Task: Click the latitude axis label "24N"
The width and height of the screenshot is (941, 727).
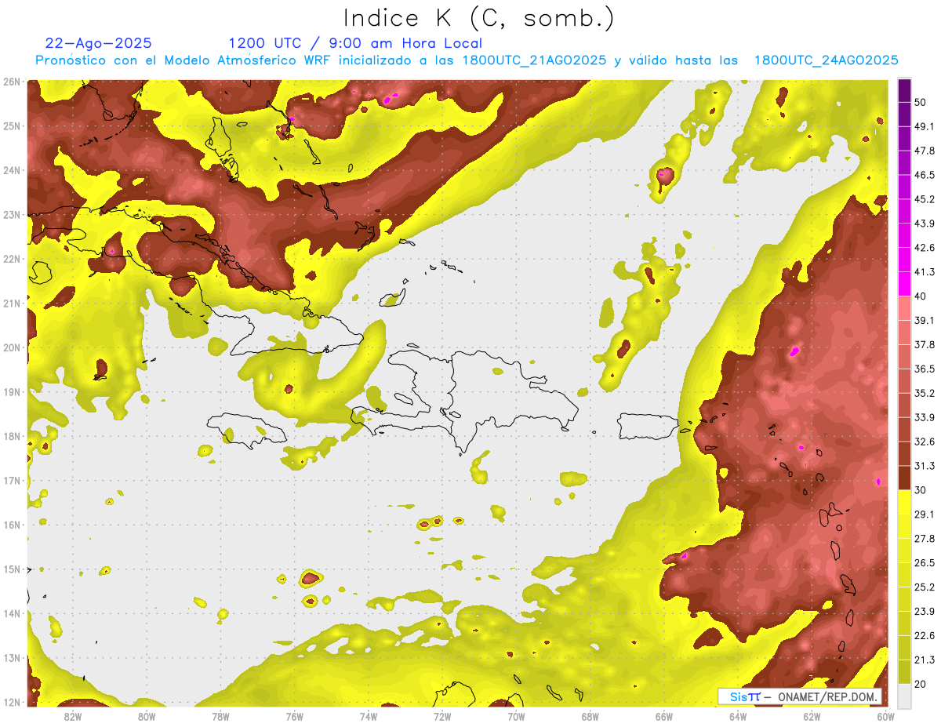Action: [x=12, y=170]
